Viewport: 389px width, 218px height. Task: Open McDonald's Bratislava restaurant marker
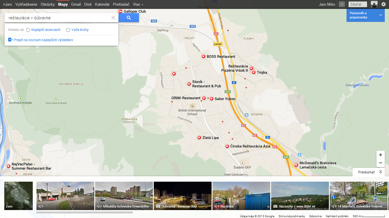click(296, 165)
